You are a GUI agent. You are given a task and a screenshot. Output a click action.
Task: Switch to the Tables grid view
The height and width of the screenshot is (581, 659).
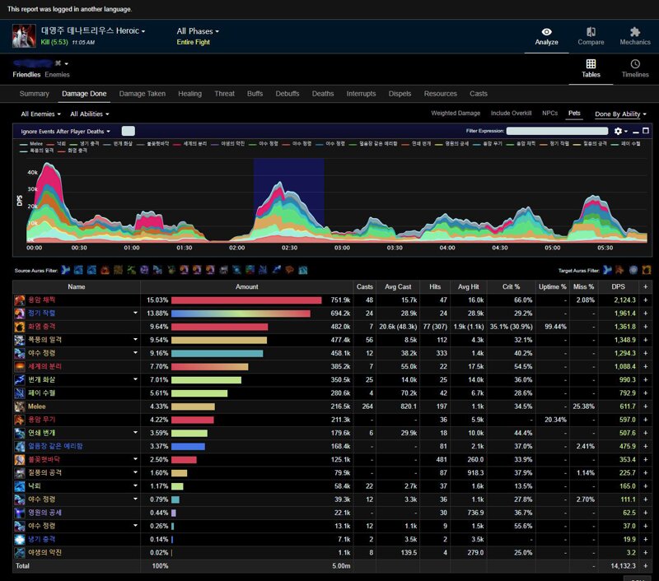click(591, 69)
